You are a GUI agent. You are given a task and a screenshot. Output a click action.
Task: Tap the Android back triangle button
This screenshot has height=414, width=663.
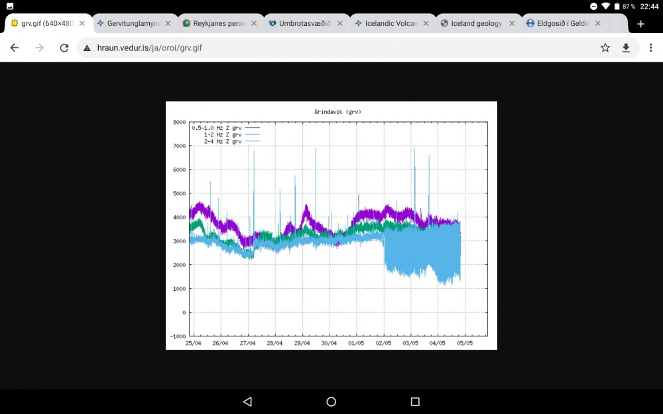click(247, 401)
